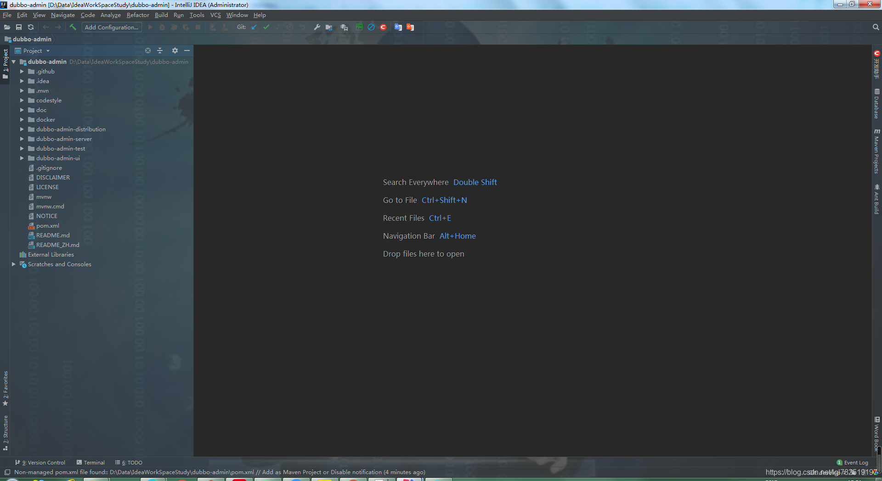Select the DISCLAIMER file
Image resolution: width=882 pixels, height=481 pixels.
53,178
